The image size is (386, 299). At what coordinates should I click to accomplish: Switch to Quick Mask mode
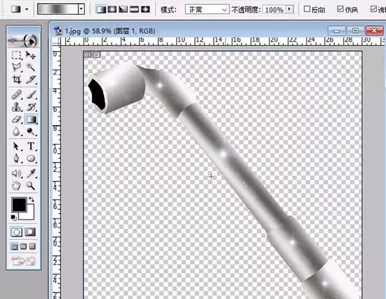pos(30,232)
